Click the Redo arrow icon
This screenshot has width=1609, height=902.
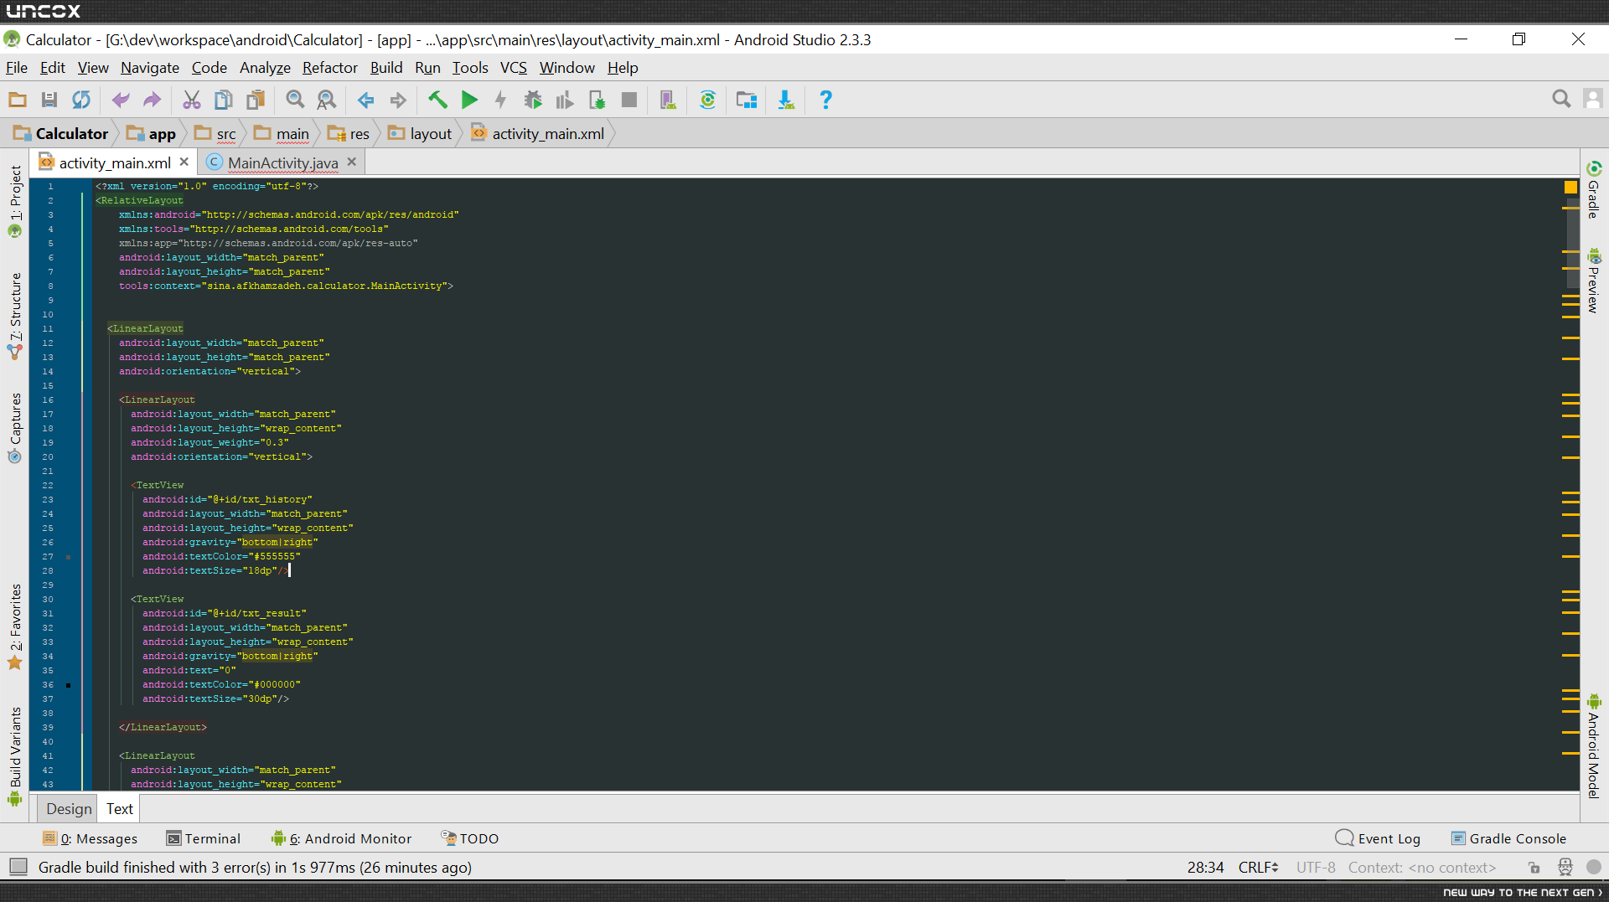coord(153,101)
